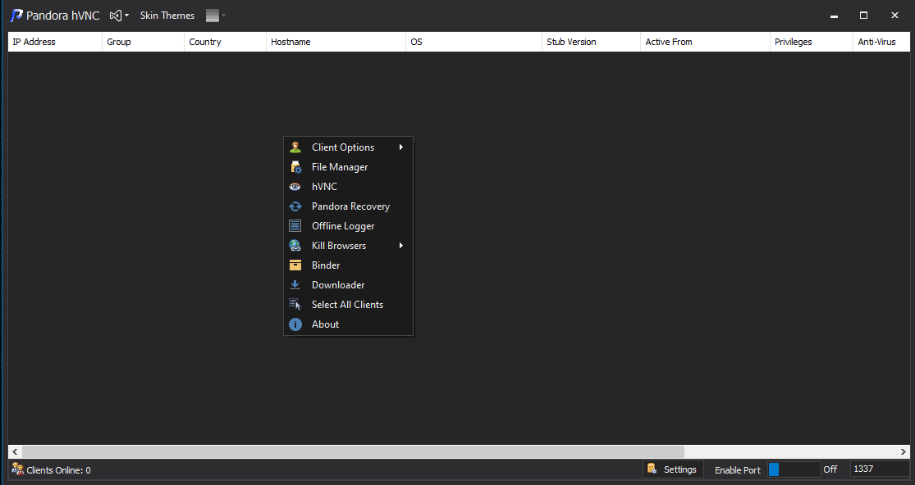This screenshot has height=485, width=915.
Task: Open the Settings button in status bar
Action: pos(673,469)
